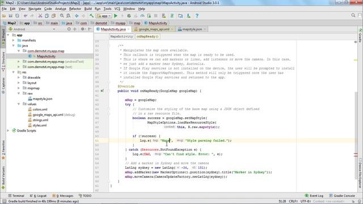Select colors.xml in the values folder
The width and height of the screenshot is (363, 204).
(40, 109)
